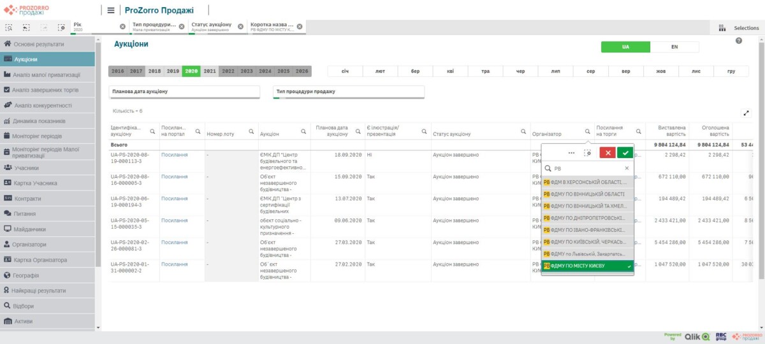Screen dimensions: 765x344
Task: Open Посилання link for auction UA-PS-2020-08-19-000113-3
Action: click(x=174, y=155)
